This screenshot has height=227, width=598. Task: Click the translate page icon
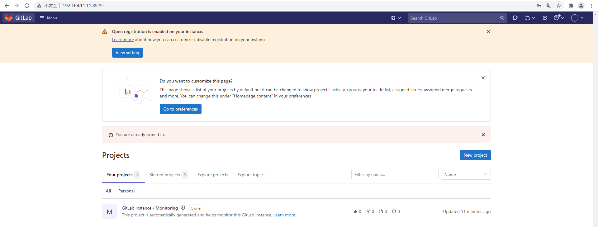pos(549,6)
